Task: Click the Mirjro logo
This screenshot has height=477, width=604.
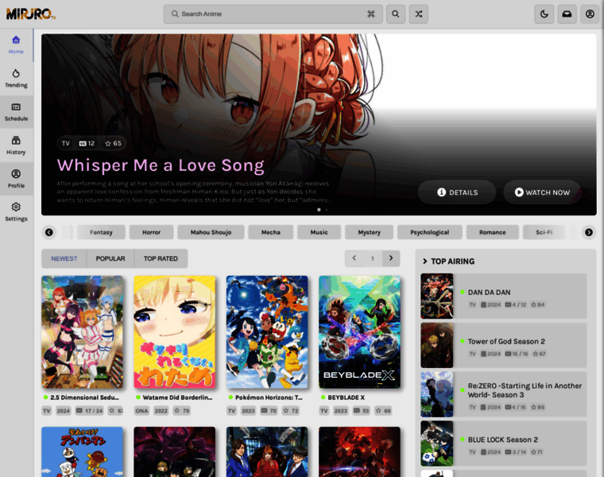Action: (x=31, y=14)
